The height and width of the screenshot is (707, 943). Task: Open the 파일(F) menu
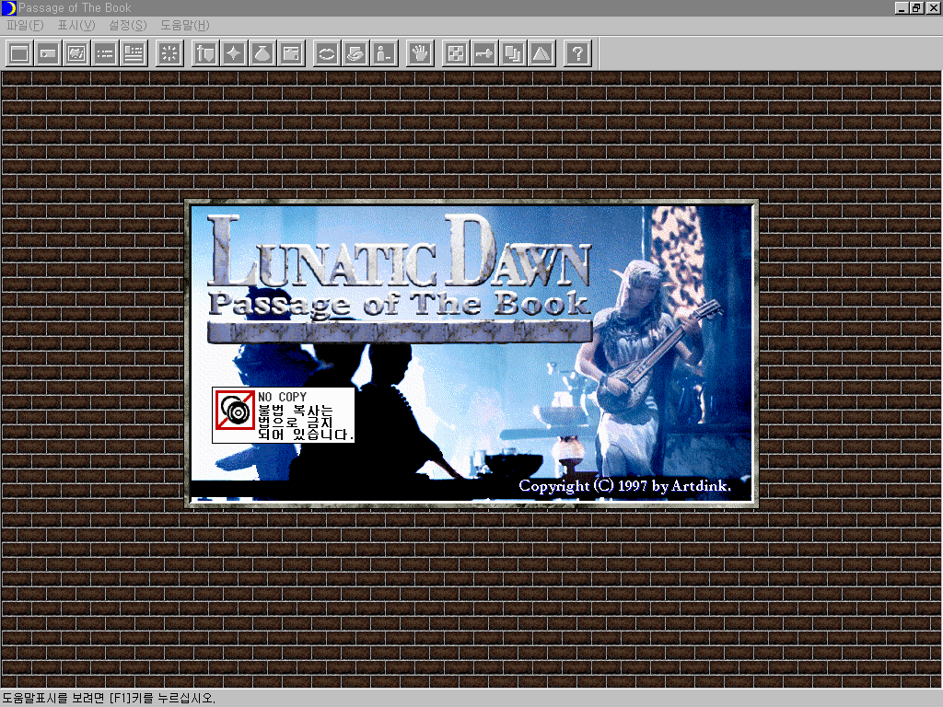click(25, 25)
